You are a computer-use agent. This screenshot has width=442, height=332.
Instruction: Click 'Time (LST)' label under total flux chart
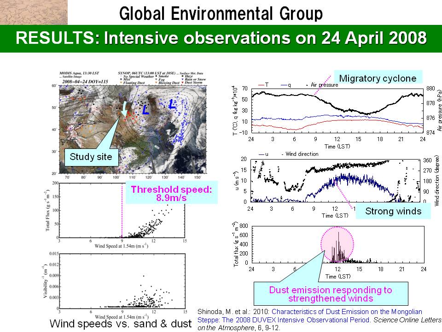pyautogui.click(x=337, y=276)
